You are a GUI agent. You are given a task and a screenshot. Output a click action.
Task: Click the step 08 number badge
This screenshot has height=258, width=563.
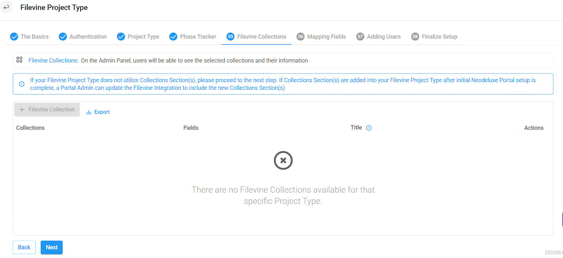tap(415, 37)
